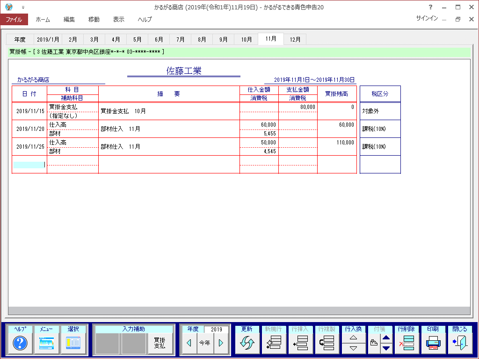The image size is (479, 359).
Task: Click the (指定なし) sub-account cell
Action: (x=73, y=116)
